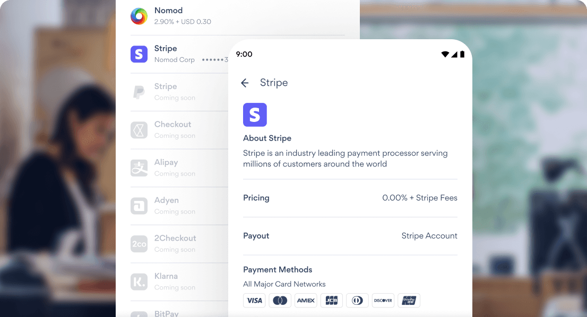Select the Checkout processor icon

(139, 130)
